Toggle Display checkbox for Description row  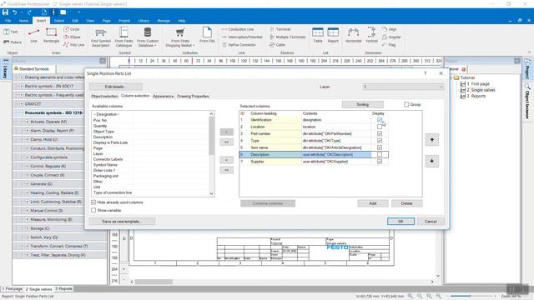coord(380,154)
